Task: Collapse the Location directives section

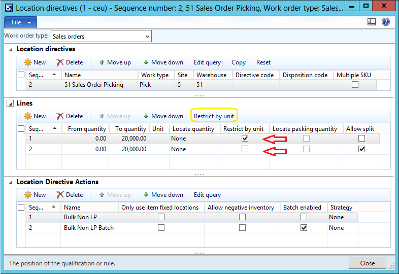Action: (x=10, y=49)
